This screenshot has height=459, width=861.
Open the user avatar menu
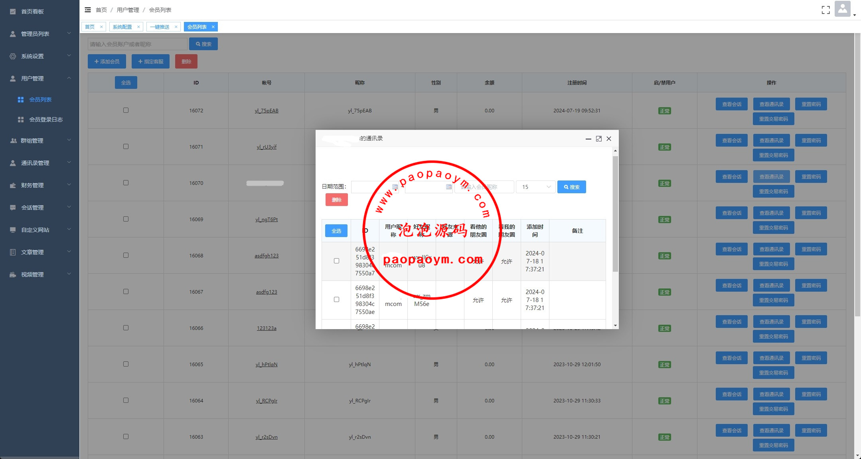(x=842, y=9)
